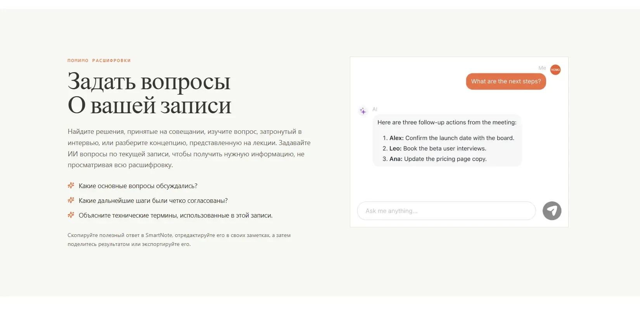
Task: Click the 'Ana: Update the pricing page copy' item
Action: (x=434, y=159)
